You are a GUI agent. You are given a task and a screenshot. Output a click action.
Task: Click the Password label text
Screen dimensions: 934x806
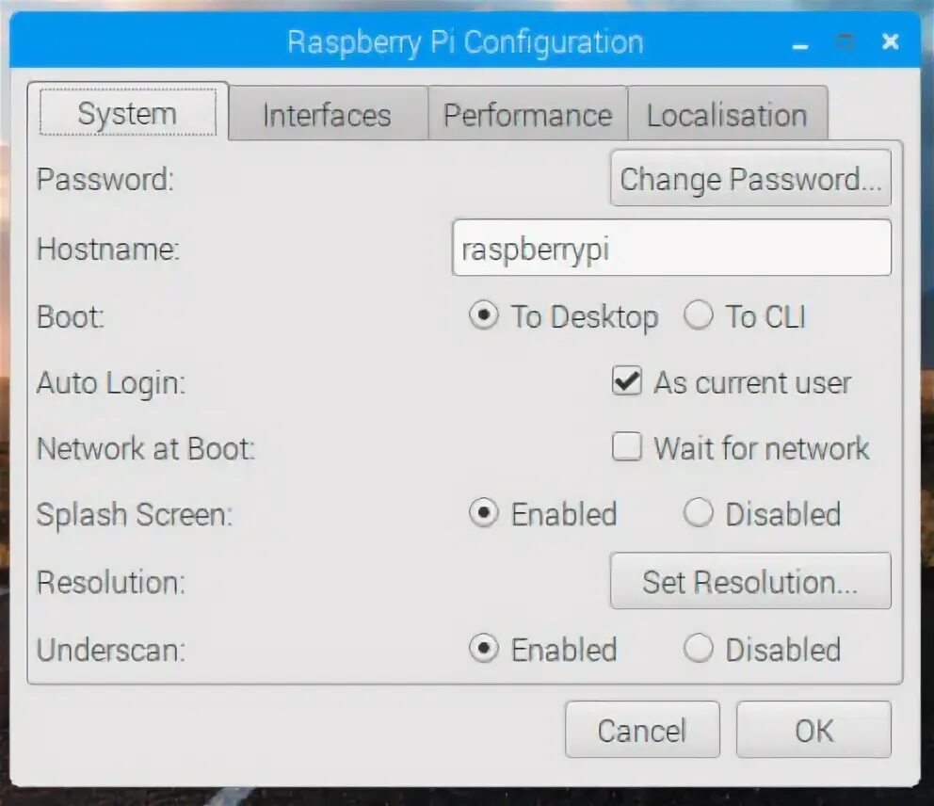click(x=105, y=179)
